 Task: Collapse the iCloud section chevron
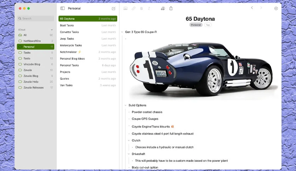pos(52,30)
